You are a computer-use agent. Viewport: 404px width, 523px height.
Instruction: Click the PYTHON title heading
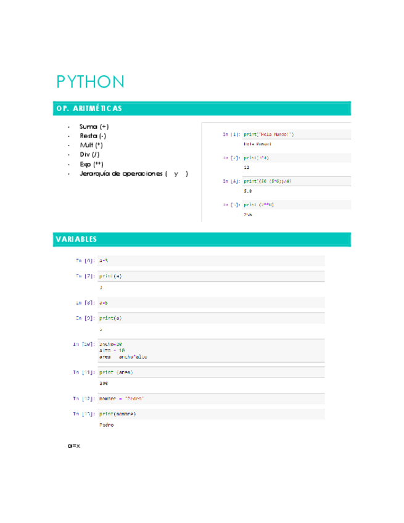[x=91, y=81]
